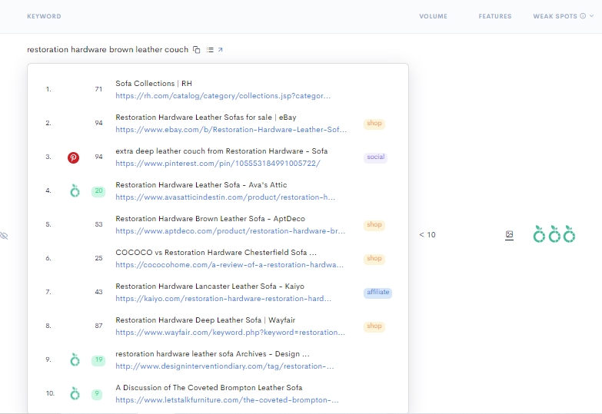The height and width of the screenshot is (414, 602).
Task: Click the green 9 score badge
Action: [x=97, y=394]
